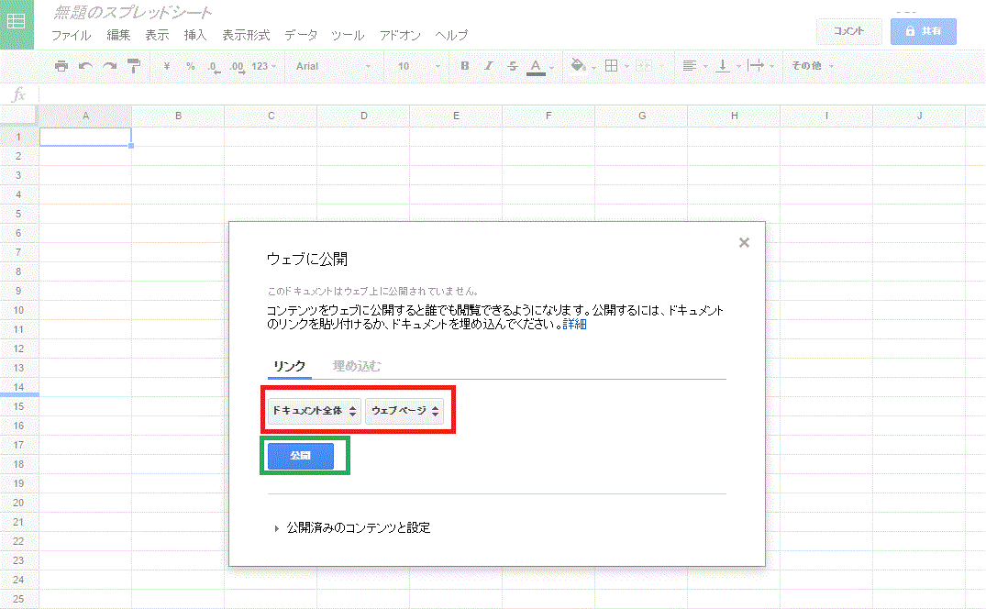Open the font size 10 dropdown
The width and height of the screenshot is (986, 609).
coord(418,66)
